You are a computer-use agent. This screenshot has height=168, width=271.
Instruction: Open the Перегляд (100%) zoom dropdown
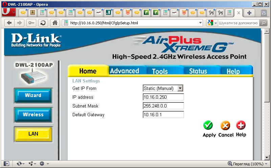(x=266, y=164)
